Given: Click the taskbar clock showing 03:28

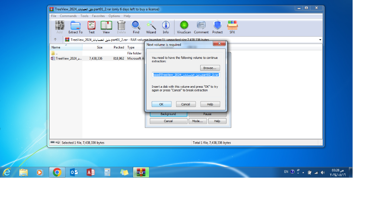Looking at the screenshot, I should click(x=338, y=172).
